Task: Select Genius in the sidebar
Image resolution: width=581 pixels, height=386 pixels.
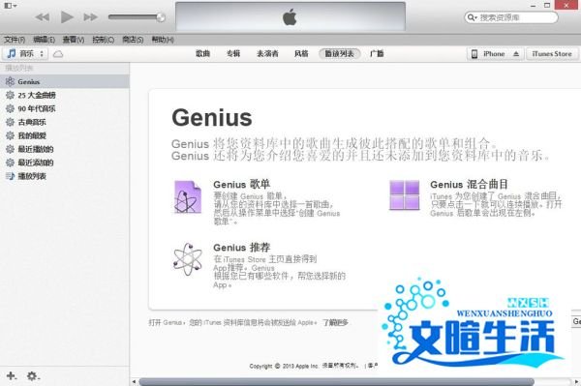Action: [65, 81]
